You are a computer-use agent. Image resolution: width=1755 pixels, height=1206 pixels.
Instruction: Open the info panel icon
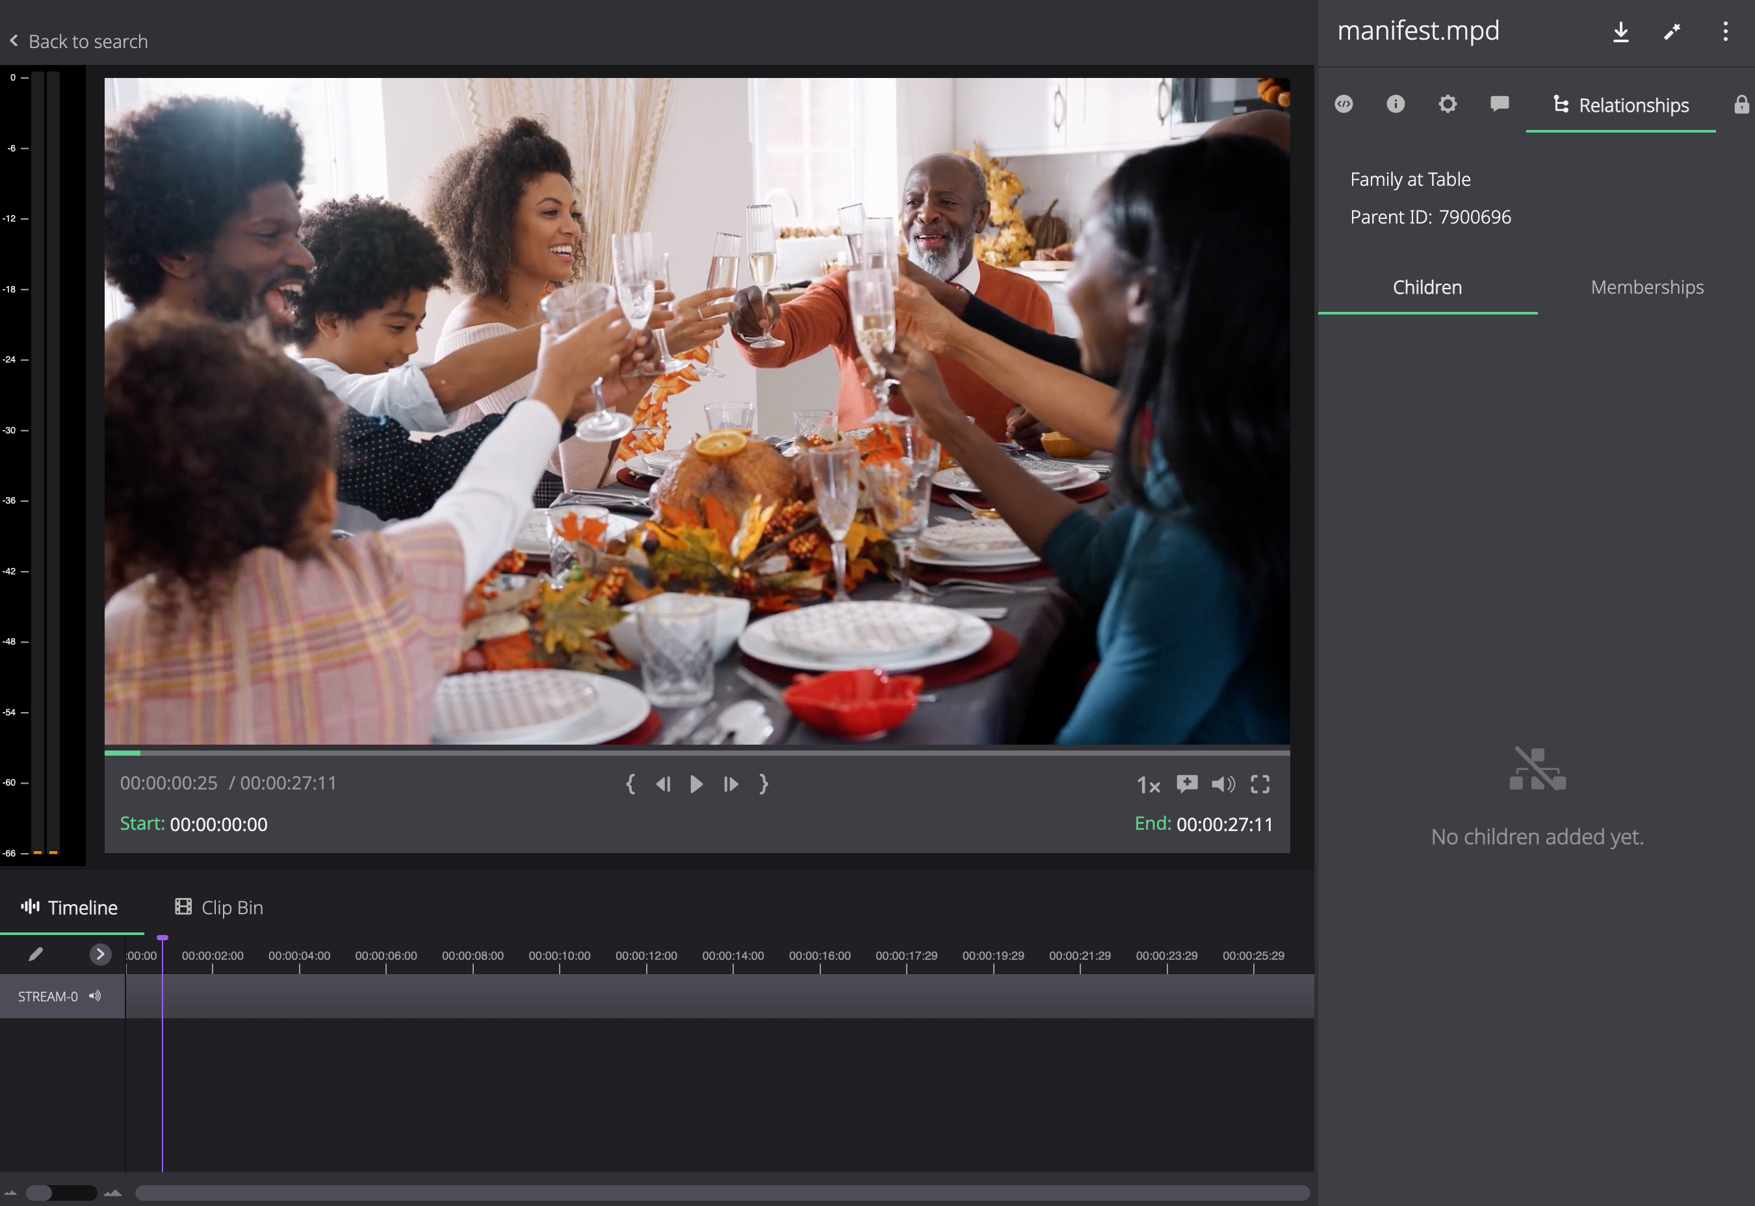tap(1396, 104)
